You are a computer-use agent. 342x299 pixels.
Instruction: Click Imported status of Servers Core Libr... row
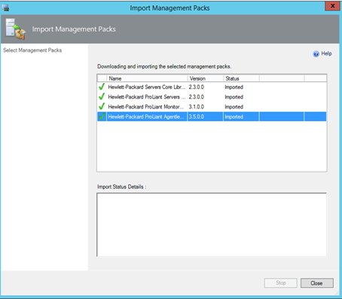point(234,87)
